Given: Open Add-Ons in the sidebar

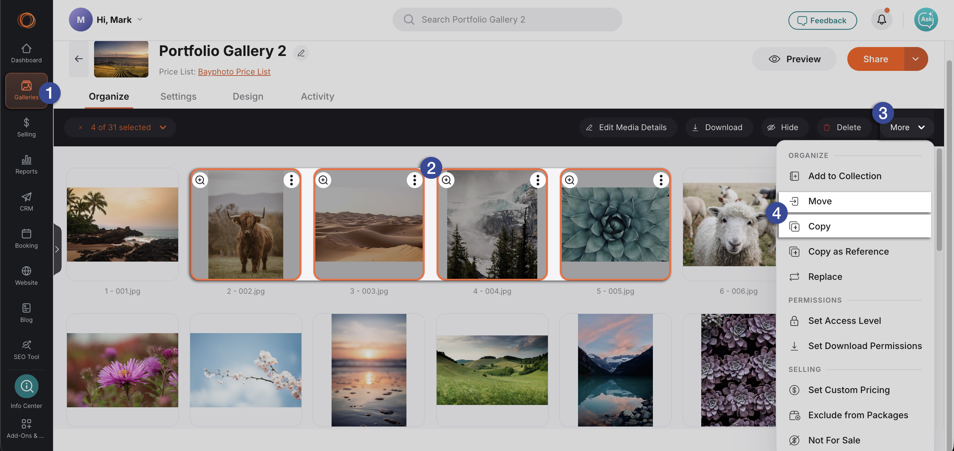Looking at the screenshot, I should click(x=26, y=428).
